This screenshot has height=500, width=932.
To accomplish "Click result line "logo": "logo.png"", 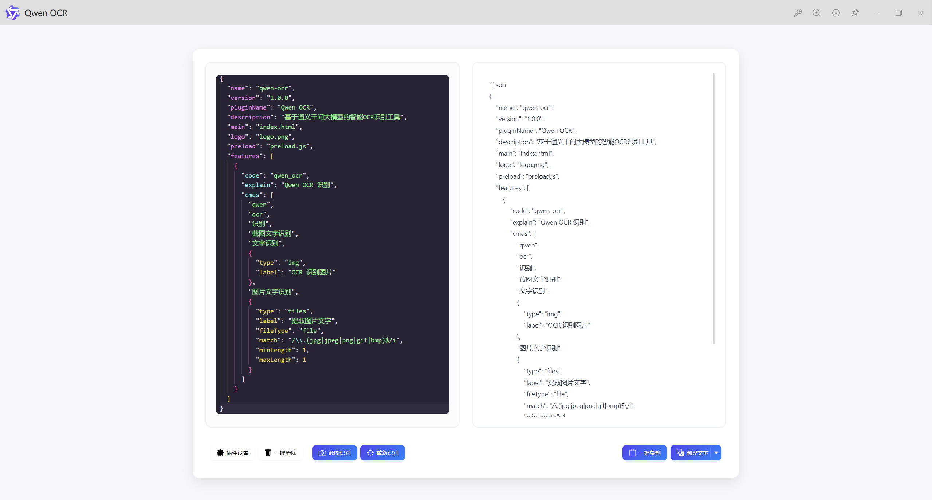I will click(522, 165).
